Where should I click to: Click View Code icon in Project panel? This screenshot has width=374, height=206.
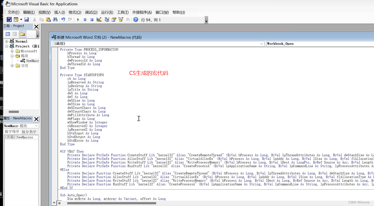8,34
